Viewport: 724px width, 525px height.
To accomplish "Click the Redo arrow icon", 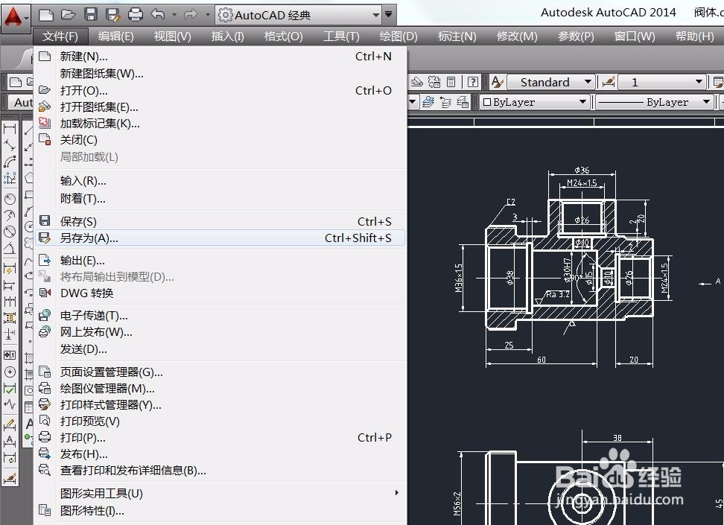I will click(x=190, y=15).
